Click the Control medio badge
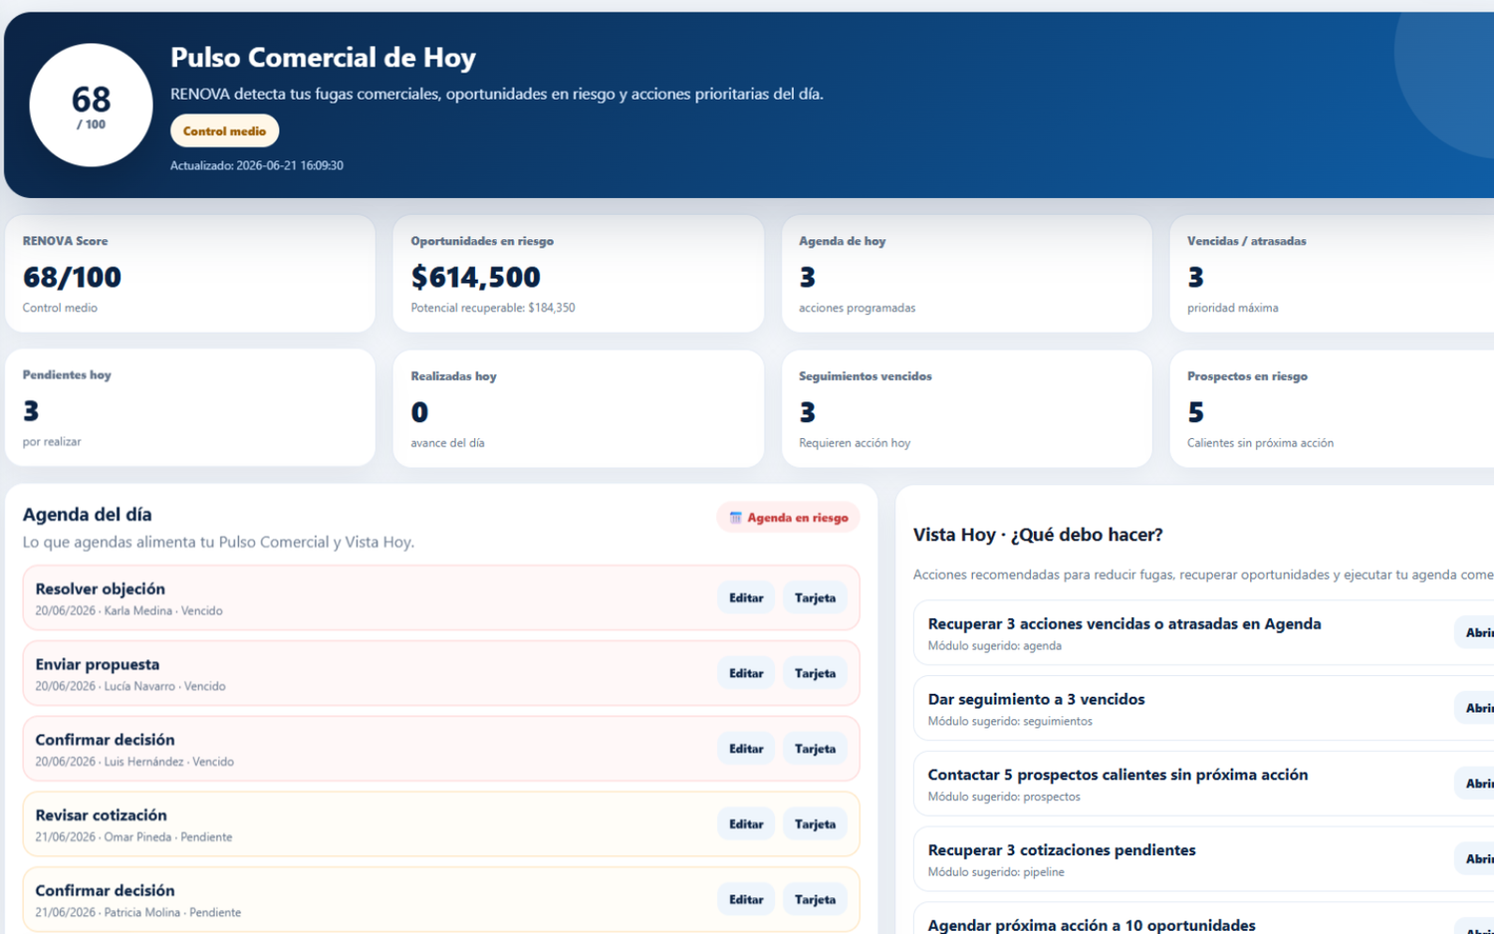 (224, 131)
